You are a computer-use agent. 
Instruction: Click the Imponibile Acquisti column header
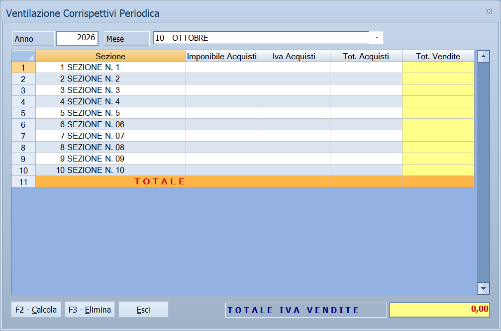[x=222, y=56]
